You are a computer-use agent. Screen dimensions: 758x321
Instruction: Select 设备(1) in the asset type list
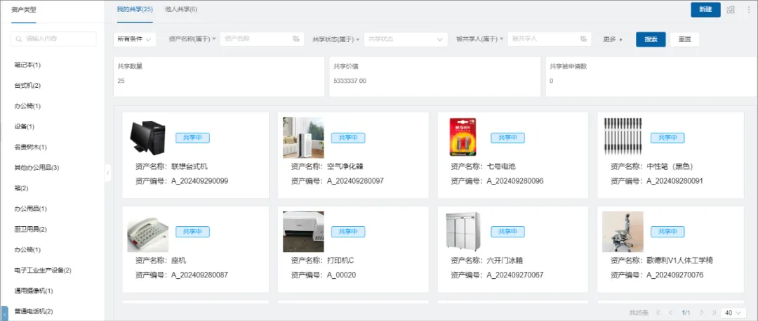(25, 126)
